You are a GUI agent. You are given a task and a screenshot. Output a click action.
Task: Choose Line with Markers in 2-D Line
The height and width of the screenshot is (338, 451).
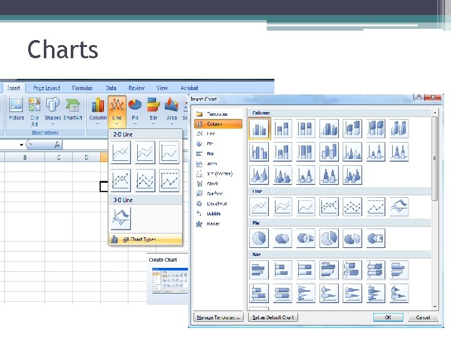[121, 180]
